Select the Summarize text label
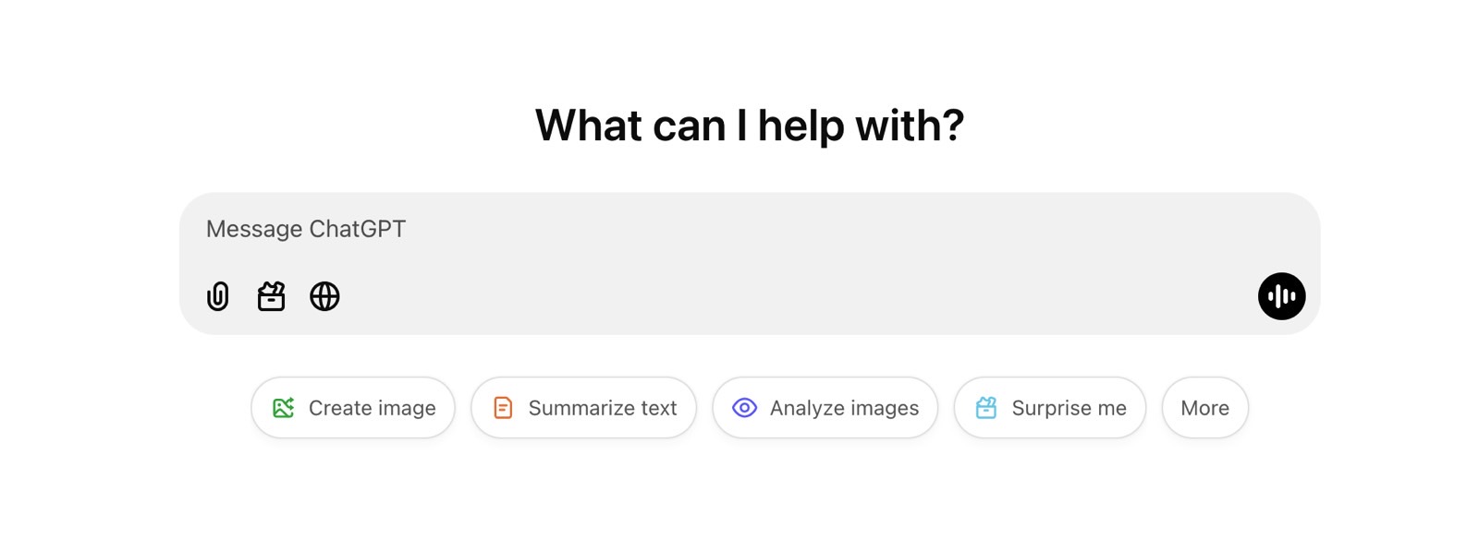This screenshot has height=551, width=1479. [603, 408]
